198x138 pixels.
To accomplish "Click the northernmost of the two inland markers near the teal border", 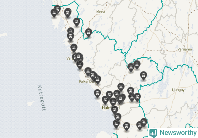I will tap(137, 65).
